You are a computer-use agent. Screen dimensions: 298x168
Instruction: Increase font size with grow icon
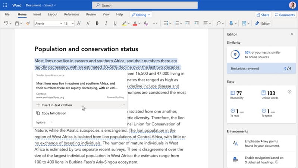tap(79, 23)
